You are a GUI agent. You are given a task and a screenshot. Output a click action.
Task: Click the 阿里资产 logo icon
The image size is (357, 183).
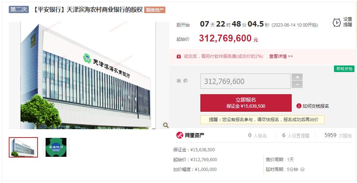coord(180,135)
